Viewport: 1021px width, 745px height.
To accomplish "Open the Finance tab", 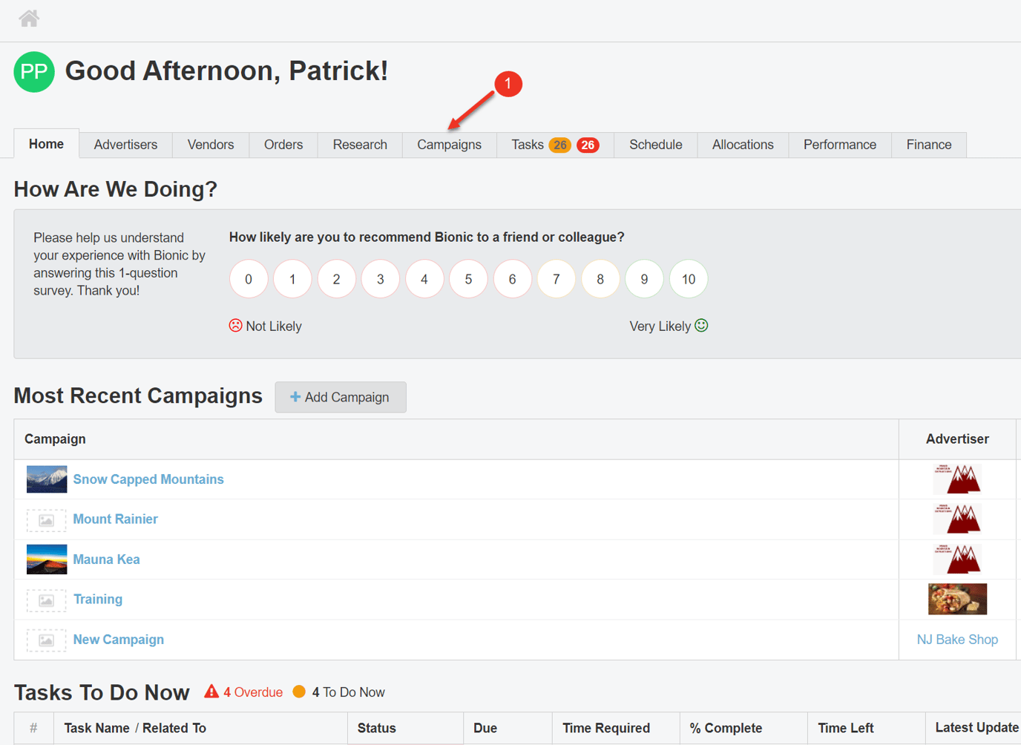I will click(x=928, y=145).
